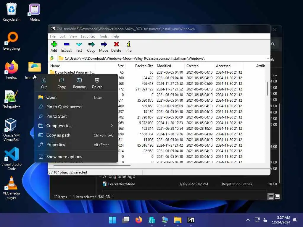Open the File menu

[53, 36]
